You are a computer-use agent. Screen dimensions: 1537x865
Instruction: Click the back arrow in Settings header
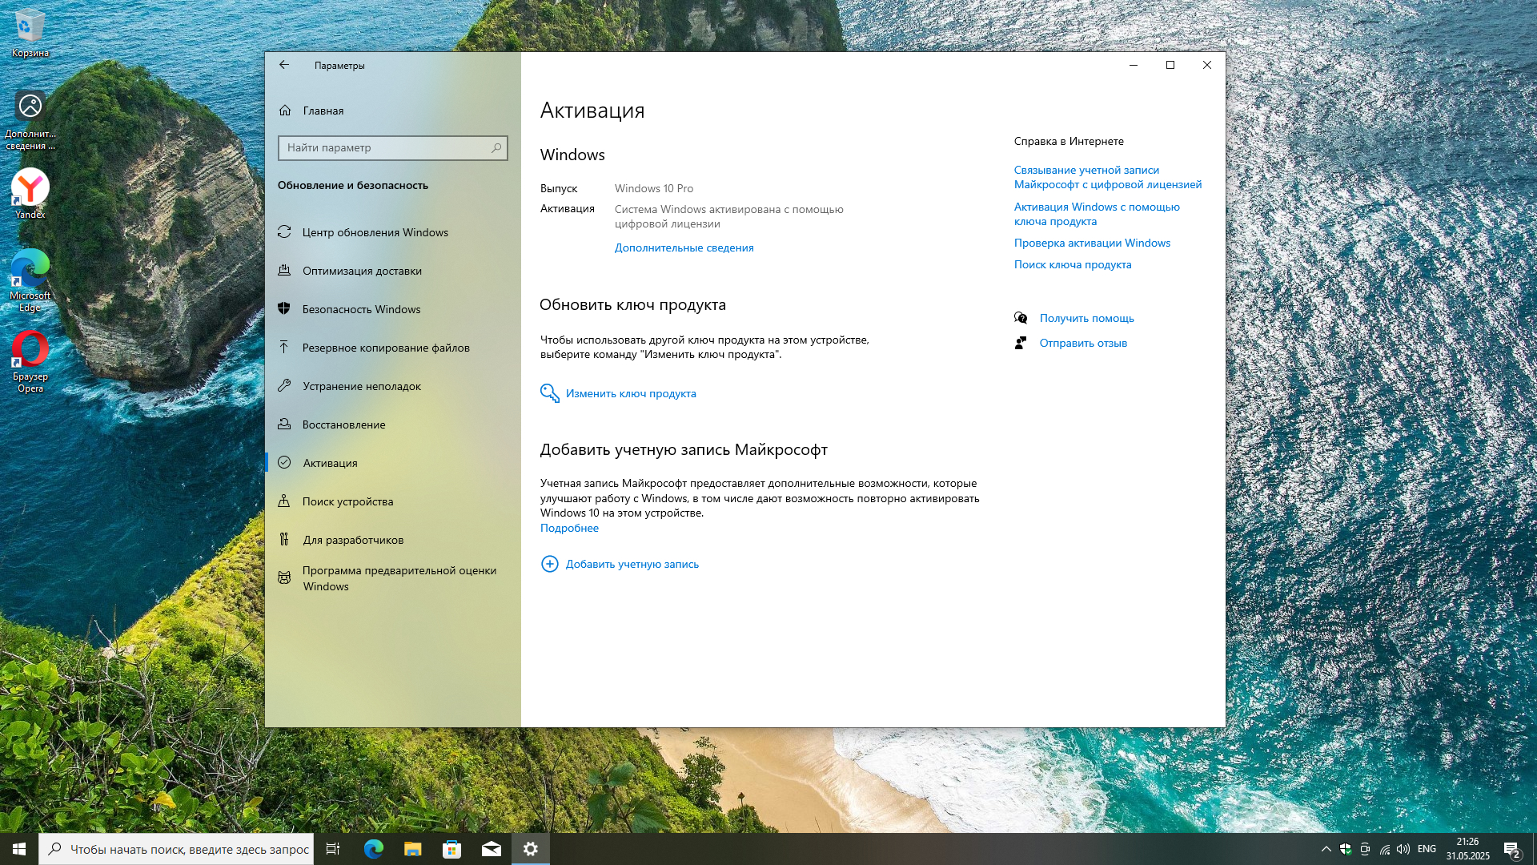click(284, 65)
